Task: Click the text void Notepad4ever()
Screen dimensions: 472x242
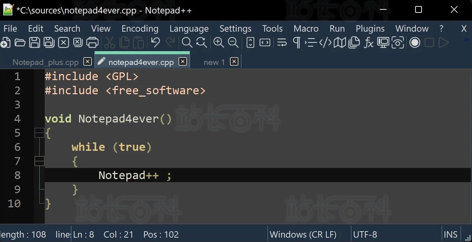Action: [108, 119]
